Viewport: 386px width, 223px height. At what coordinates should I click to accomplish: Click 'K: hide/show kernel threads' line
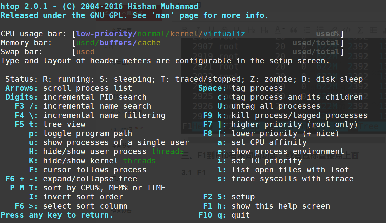click(92, 161)
